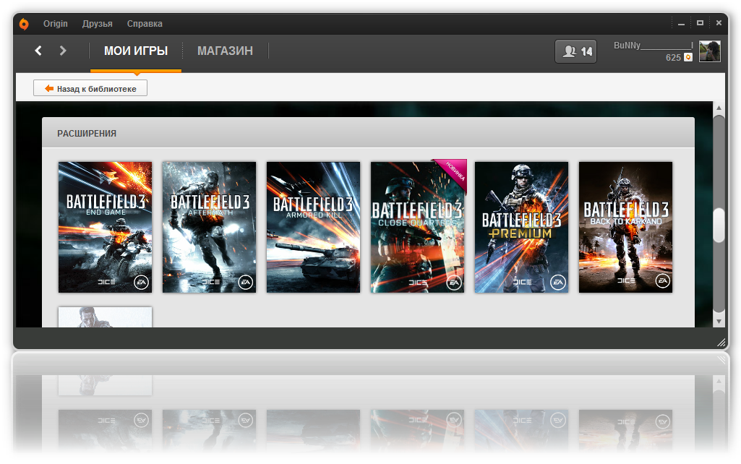Image resolution: width=741 pixels, height=464 pixels.
Task: Click the scrollbar down arrow
Action: [719, 322]
